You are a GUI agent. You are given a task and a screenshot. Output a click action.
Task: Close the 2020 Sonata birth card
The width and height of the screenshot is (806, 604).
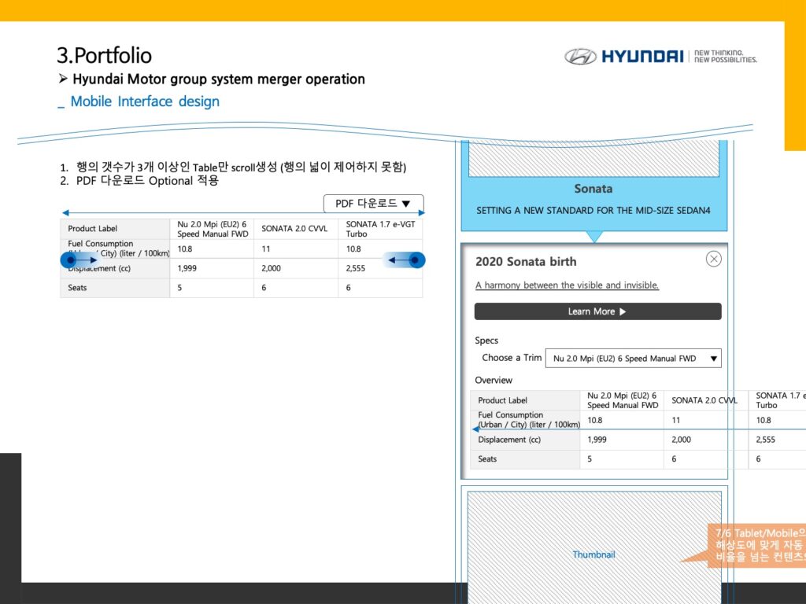(713, 259)
